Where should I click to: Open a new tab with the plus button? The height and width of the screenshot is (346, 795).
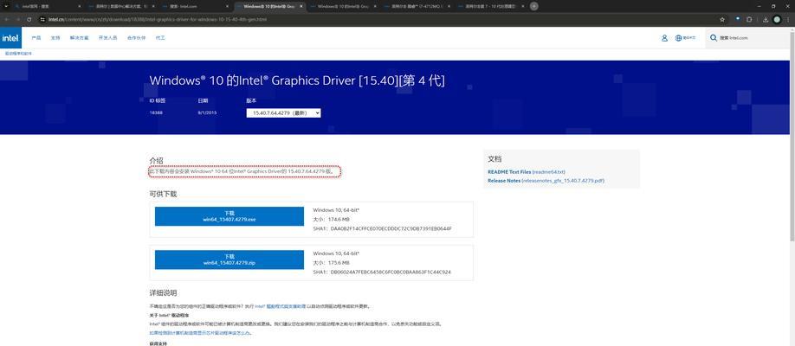[533, 6]
